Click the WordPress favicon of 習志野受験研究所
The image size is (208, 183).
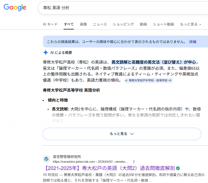[x=47, y=159]
